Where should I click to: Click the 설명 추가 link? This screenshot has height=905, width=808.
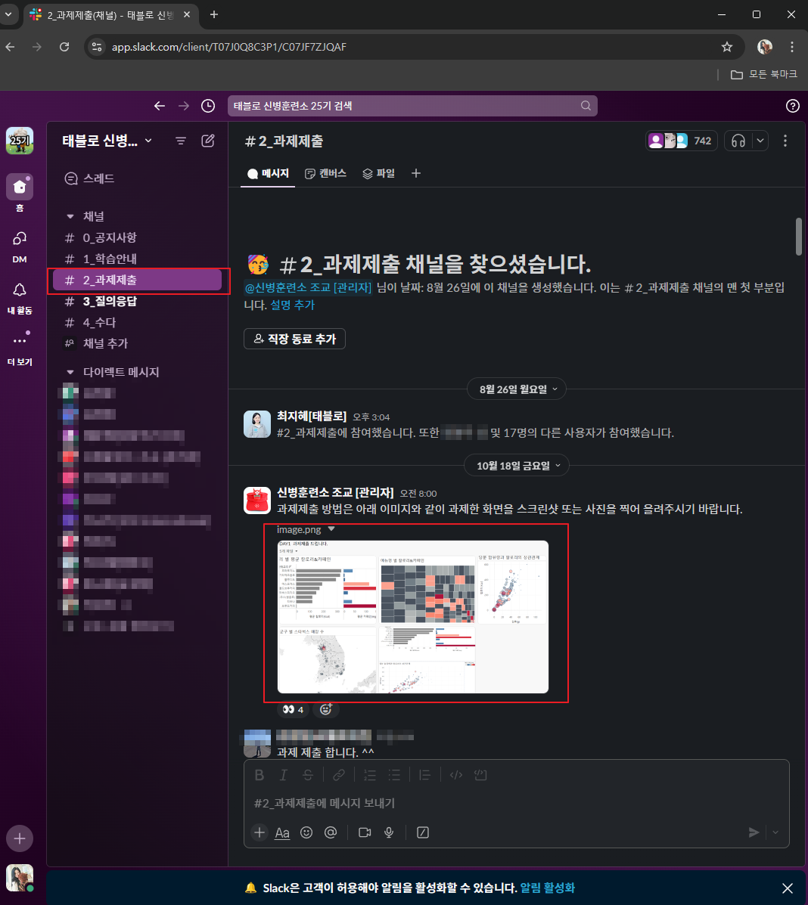click(293, 305)
